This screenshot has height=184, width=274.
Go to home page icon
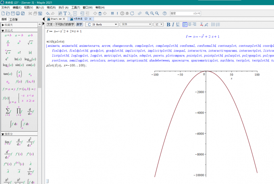tap(100, 13)
